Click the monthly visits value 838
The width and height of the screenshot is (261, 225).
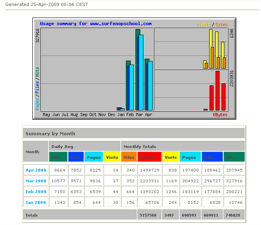[x=173, y=170]
